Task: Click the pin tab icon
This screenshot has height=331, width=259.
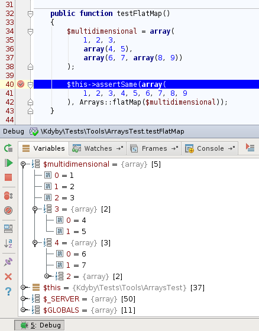Action: point(8,262)
